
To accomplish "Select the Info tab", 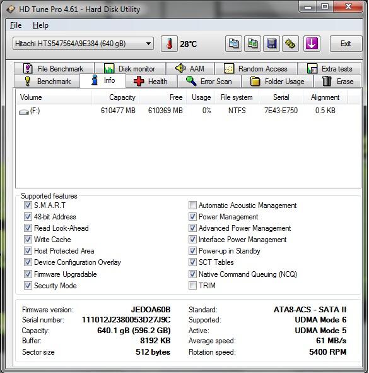I will [x=103, y=80].
